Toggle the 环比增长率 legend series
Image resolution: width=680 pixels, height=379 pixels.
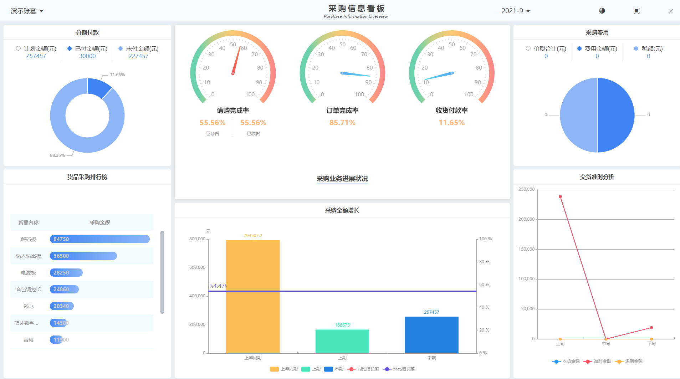[x=399, y=369]
